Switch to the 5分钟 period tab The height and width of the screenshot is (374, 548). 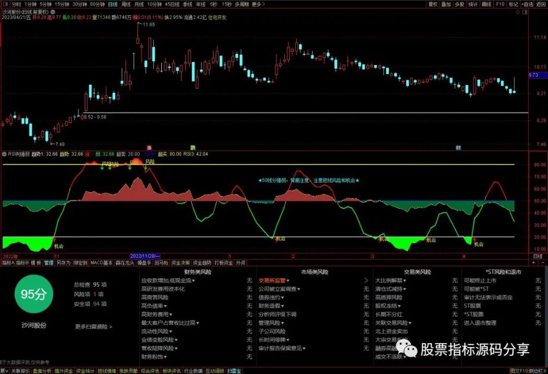click(x=46, y=4)
